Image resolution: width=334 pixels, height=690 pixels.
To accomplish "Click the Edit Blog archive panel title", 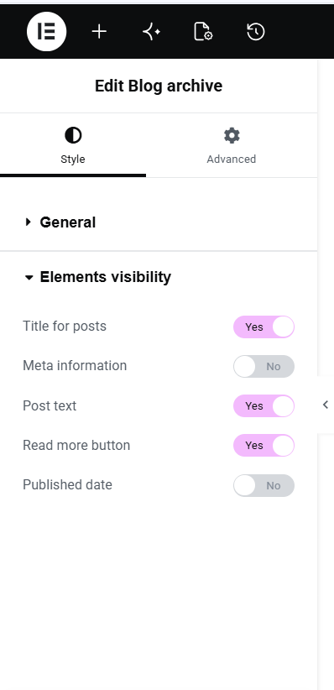I will [159, 86].
